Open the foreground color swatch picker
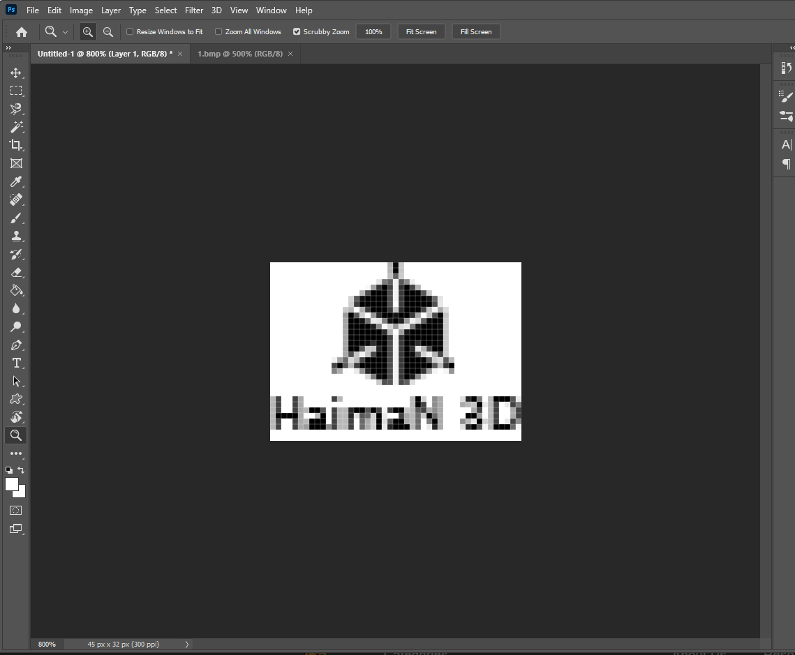This screenshot has height=655, width=795. pyautogui.click(x=11, y=484)
